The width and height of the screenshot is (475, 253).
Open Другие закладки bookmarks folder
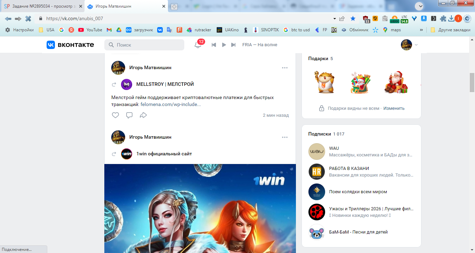[450, 30]
